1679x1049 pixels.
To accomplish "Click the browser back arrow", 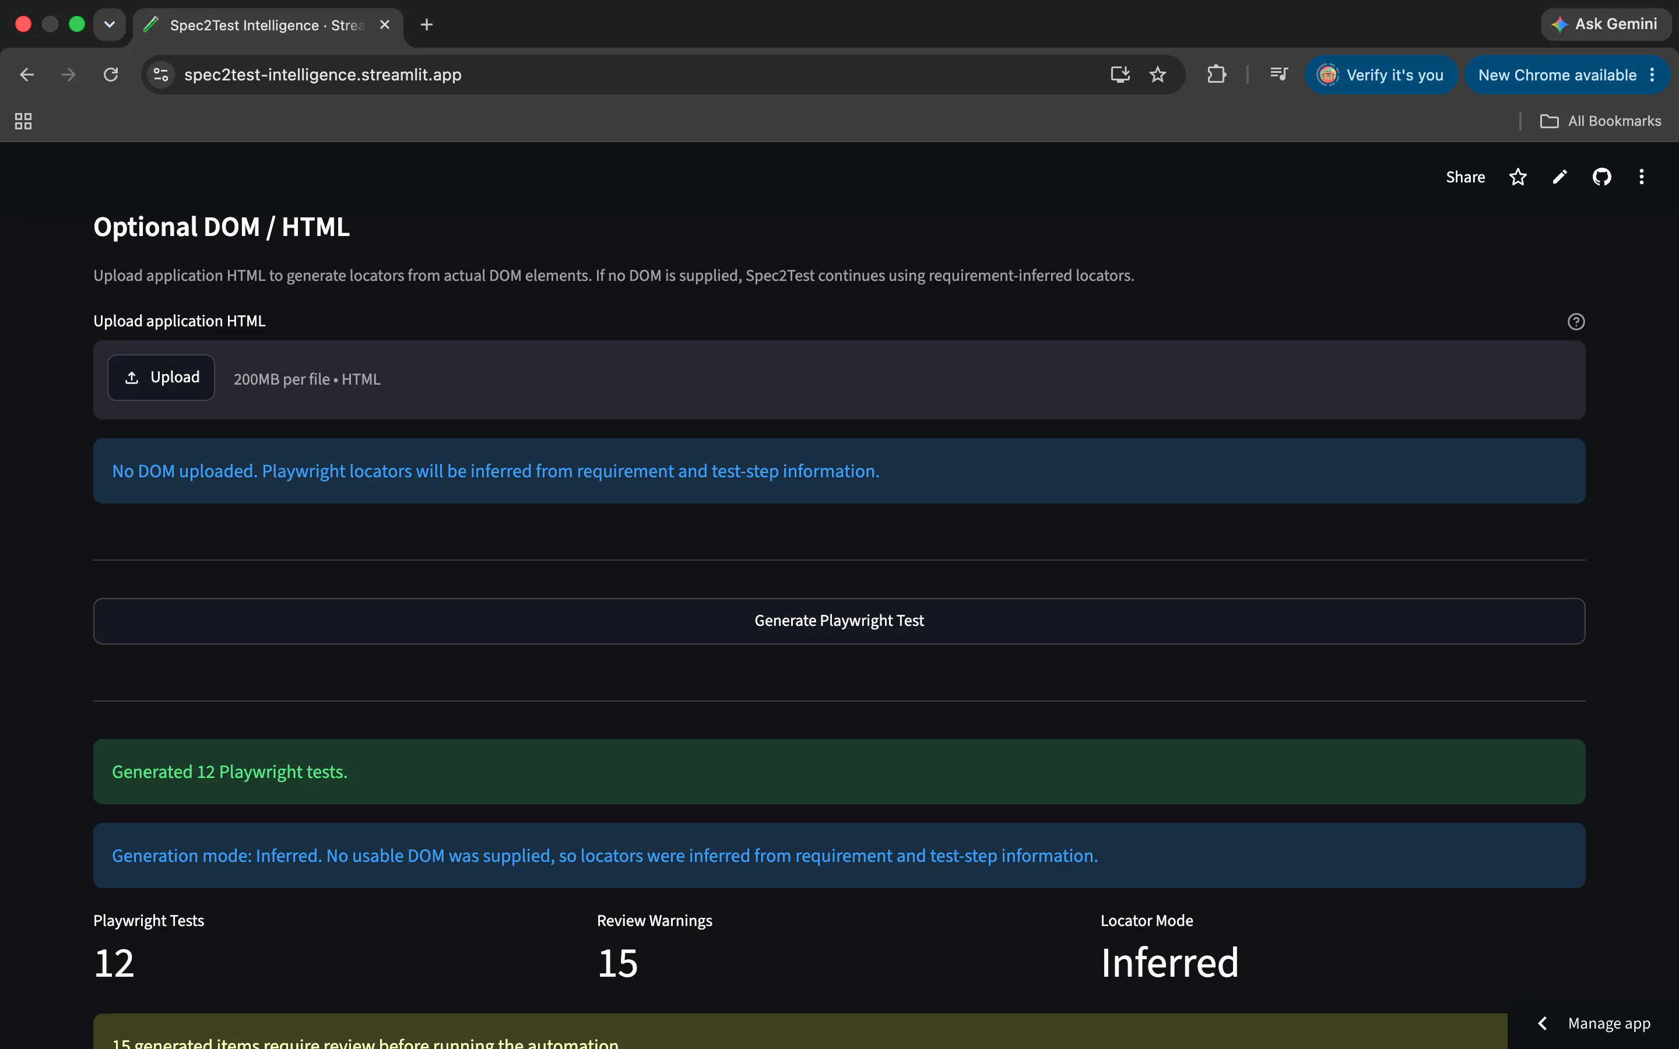I will coord(27,74).
